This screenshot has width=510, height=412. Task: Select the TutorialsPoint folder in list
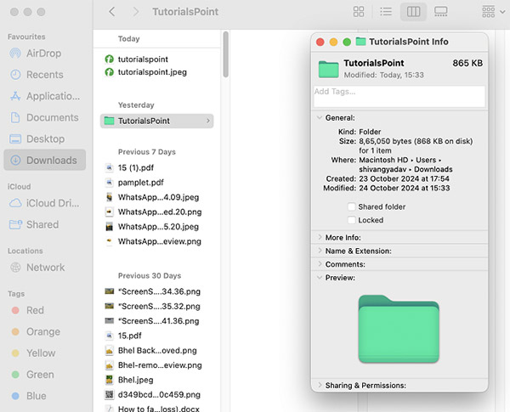click(x=144, y=121)
